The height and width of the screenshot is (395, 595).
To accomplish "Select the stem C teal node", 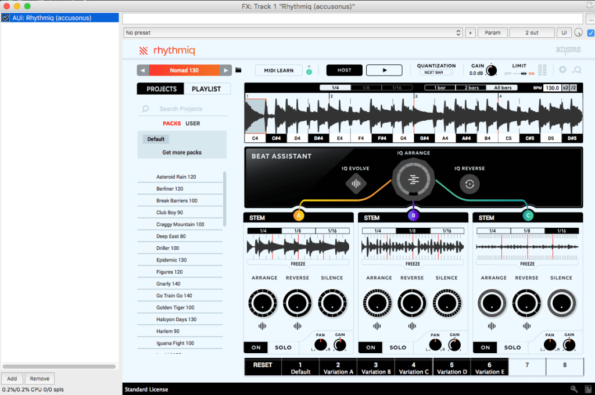I will 528,216.
